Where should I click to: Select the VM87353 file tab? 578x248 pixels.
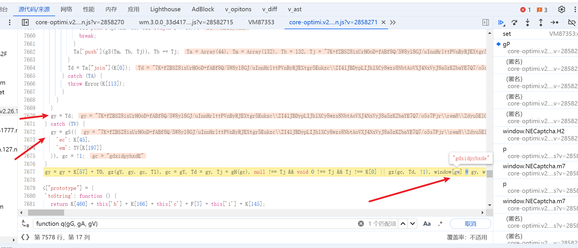(x=261, y=22)
